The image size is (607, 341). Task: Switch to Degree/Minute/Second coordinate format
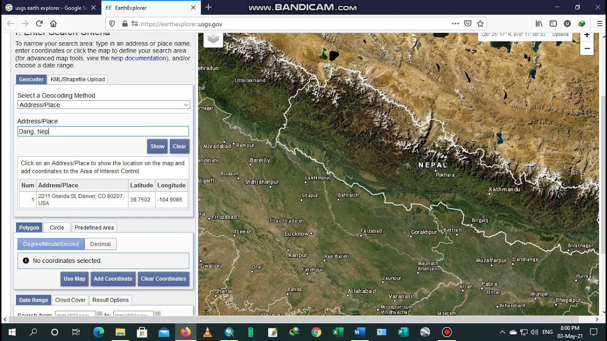click(51, 244)
